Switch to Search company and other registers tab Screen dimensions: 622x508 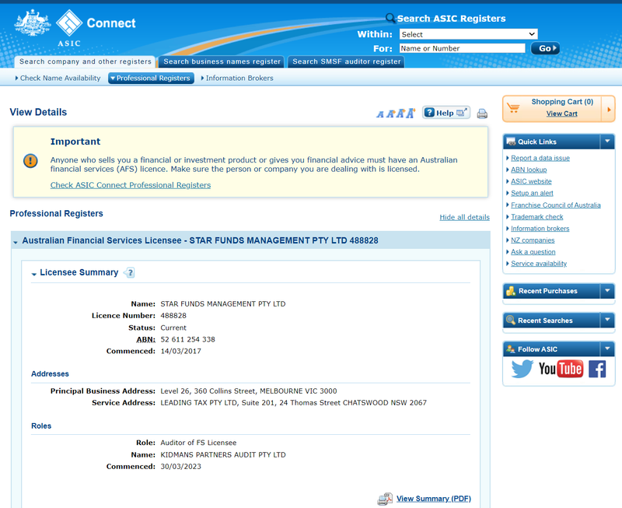tap(86, 61)
